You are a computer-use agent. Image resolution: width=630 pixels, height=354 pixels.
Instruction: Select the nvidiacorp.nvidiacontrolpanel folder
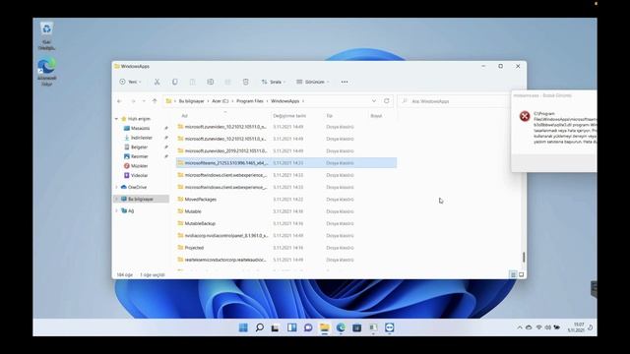226,236
